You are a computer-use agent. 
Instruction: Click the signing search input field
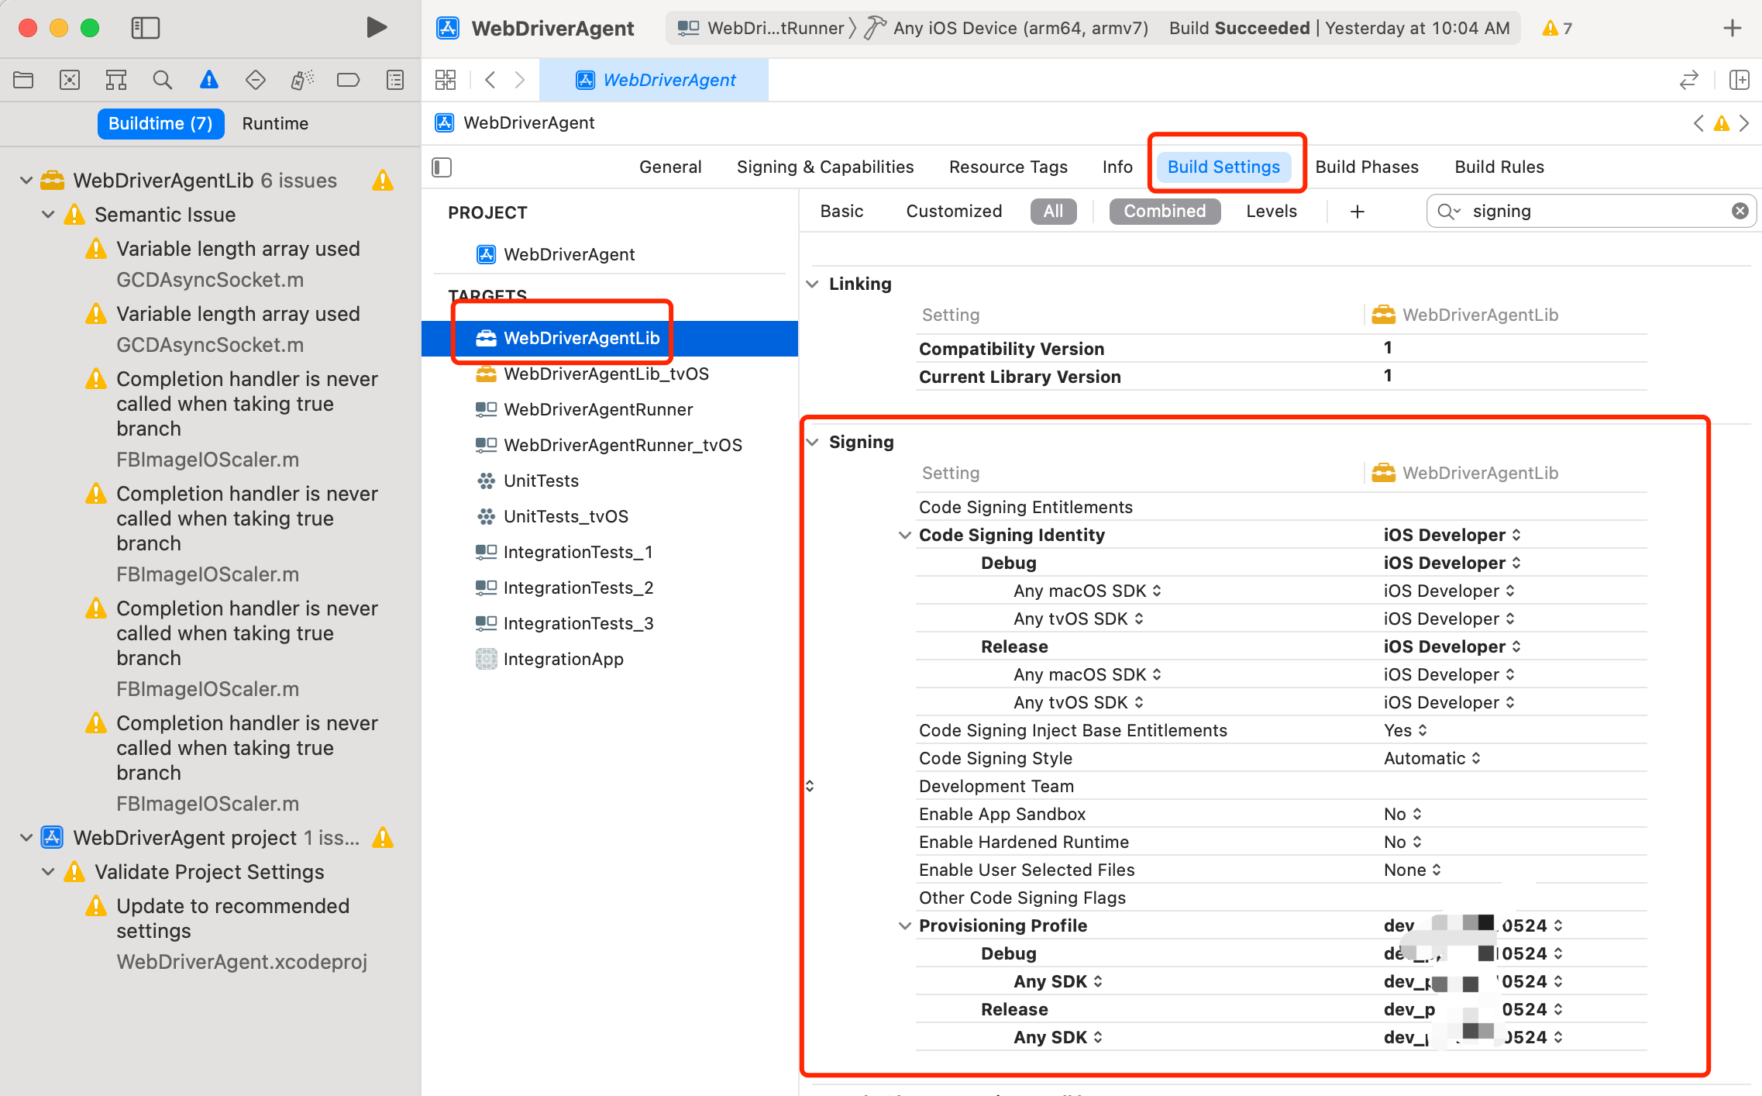[x=1591, y=211]
